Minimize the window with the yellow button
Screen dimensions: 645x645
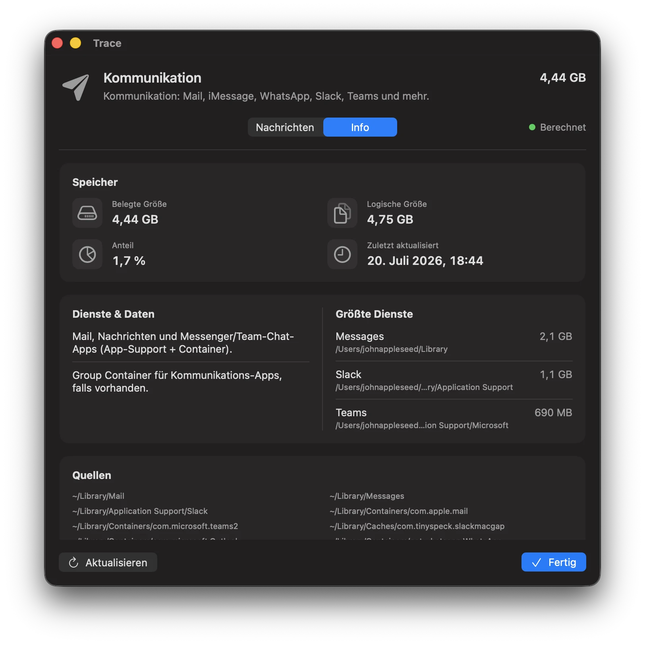coord(75,43)
